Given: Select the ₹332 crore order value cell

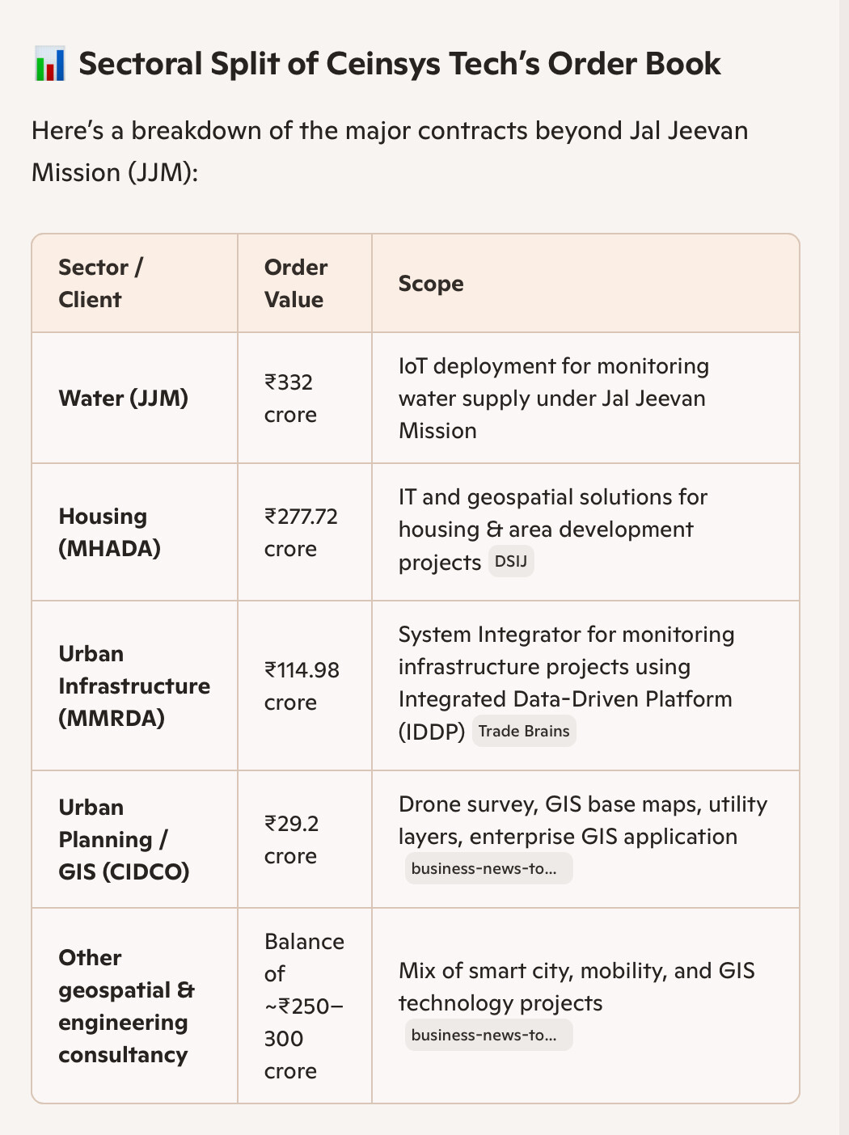Looking at the screenshot, I should coord(290,399).
